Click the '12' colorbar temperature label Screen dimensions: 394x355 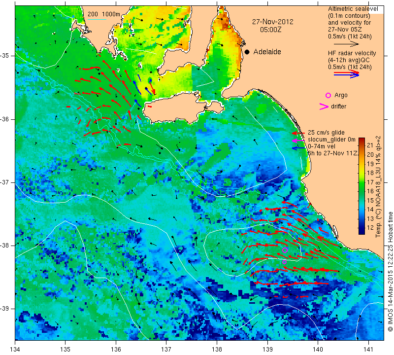pos(370,228)
